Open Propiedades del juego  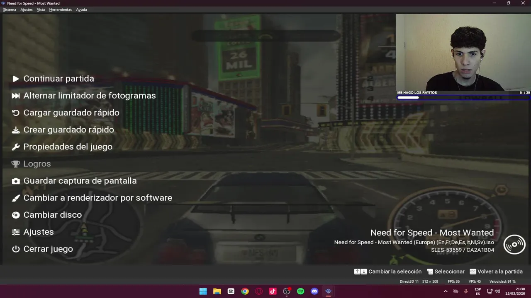click(68, 147)
